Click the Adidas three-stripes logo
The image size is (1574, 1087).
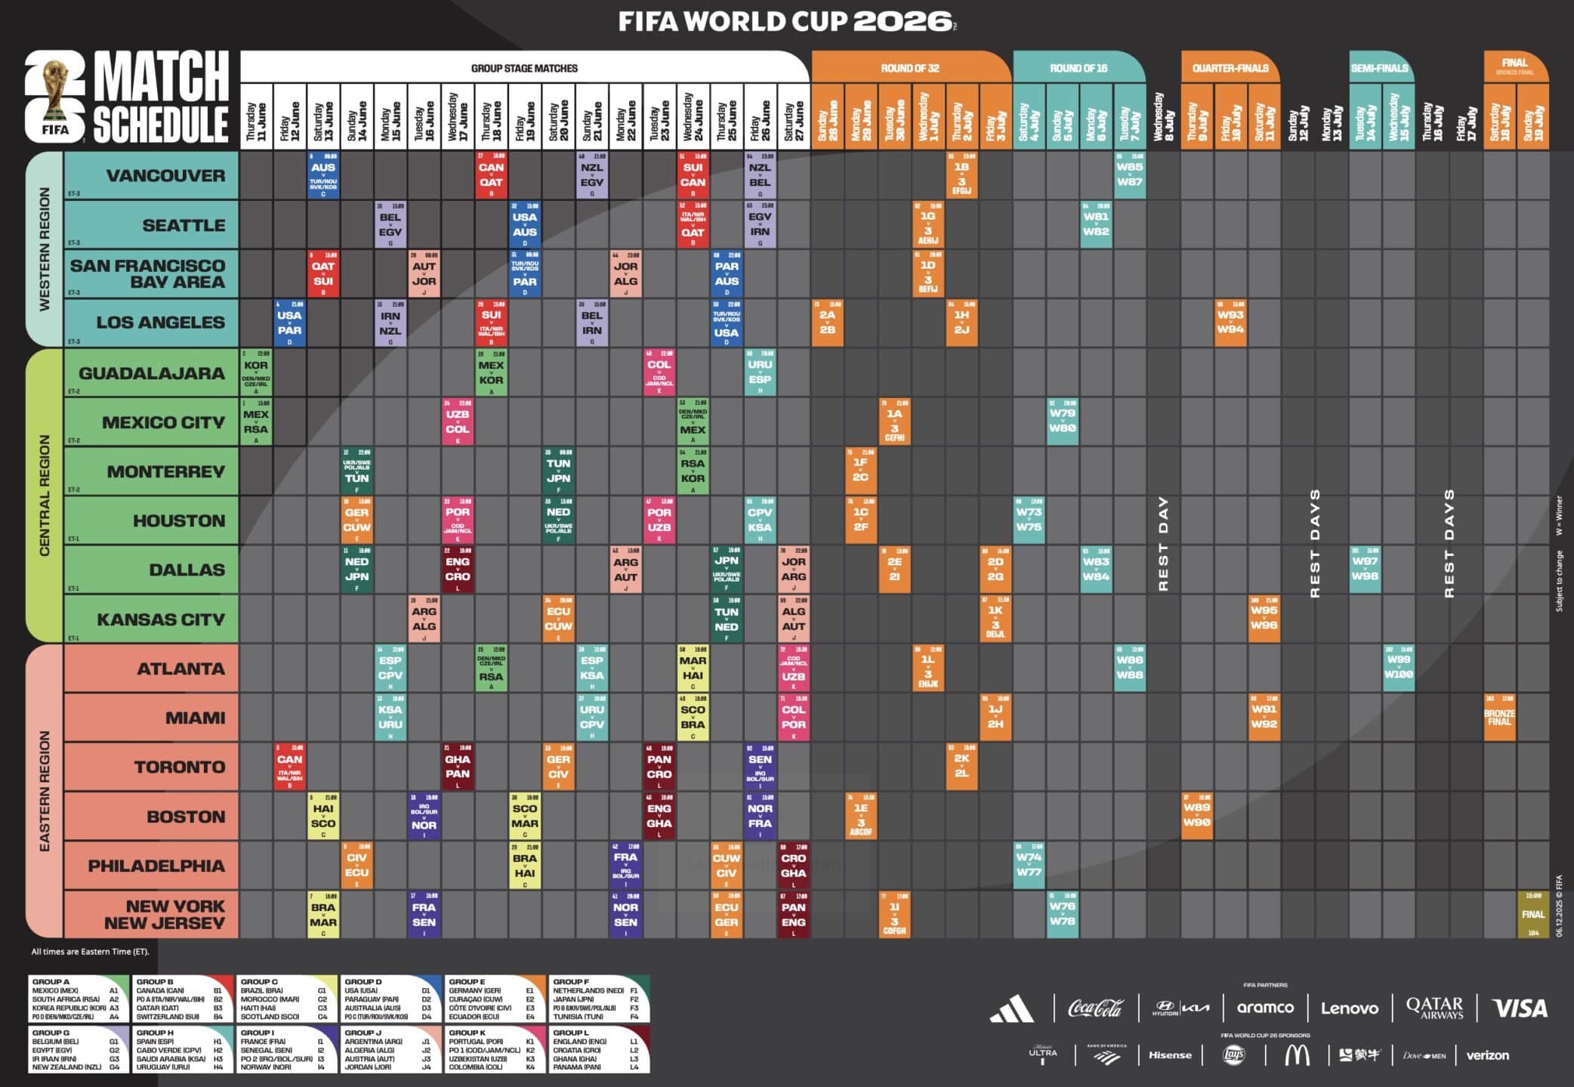(1011, 1008)
